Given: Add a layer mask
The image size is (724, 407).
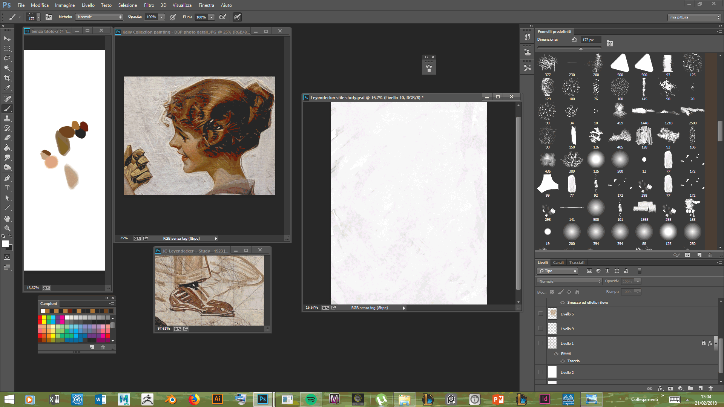Looking at the screenshot, I should click(670, 388).
